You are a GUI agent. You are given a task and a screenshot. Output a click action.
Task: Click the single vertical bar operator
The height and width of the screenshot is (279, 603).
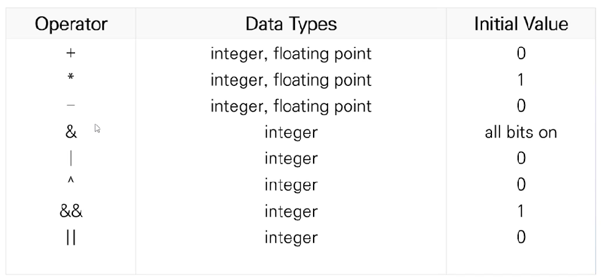(70, 159)
